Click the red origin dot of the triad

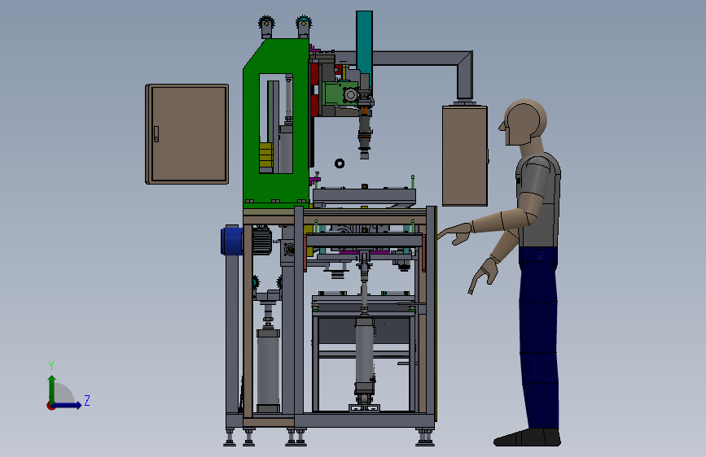[x=50, y=406]
